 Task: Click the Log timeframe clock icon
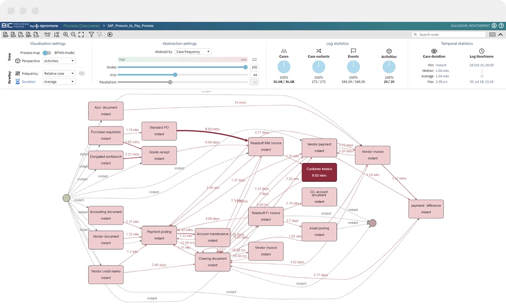tap(482, 51)
